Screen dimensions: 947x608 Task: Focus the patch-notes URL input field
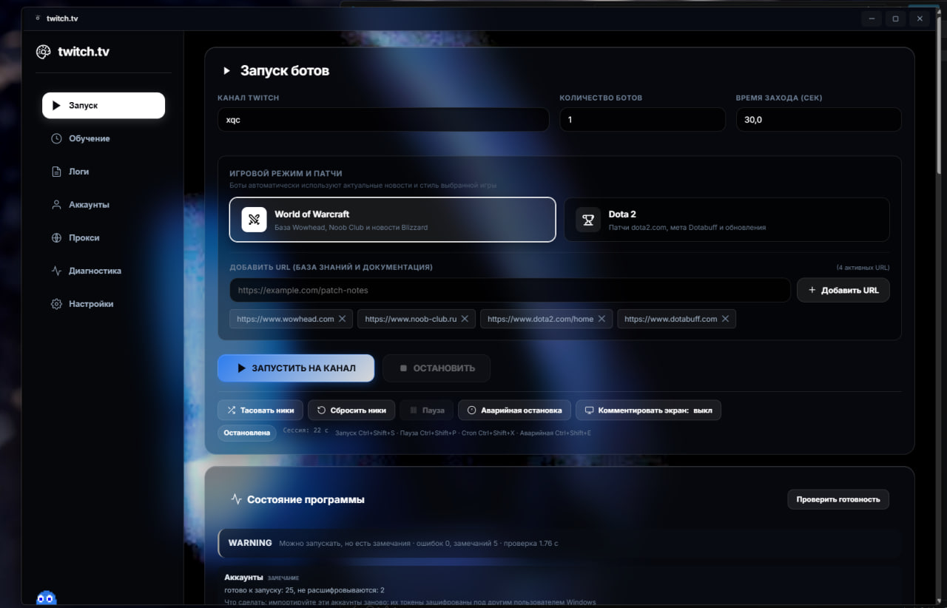510,290
